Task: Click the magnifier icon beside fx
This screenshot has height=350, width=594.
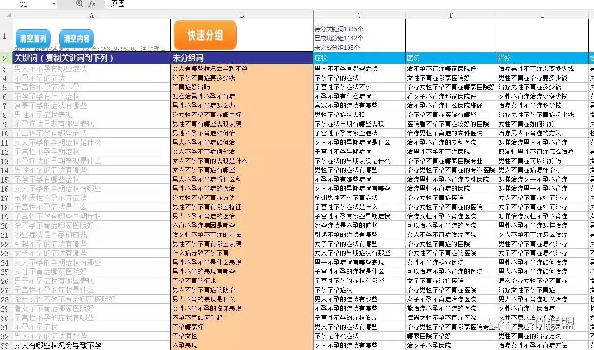Action: 80,4
